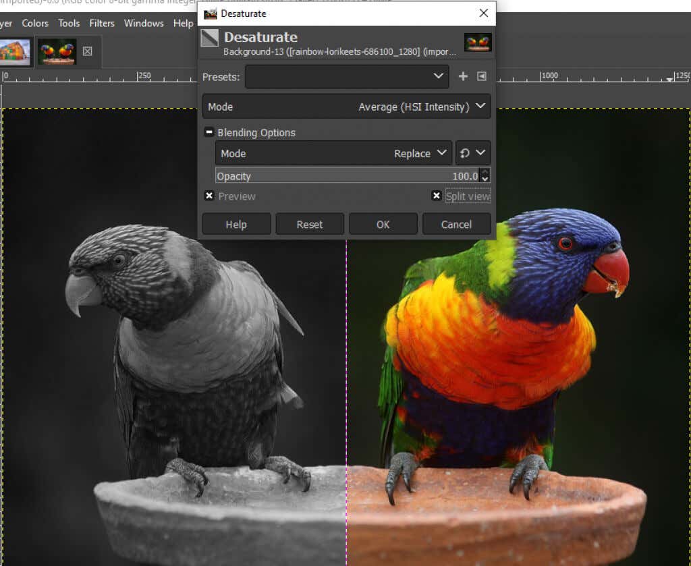Open the manage saved settings icon beside plus
This screenshot has width=691, height=566.
(x=481, y=76)
